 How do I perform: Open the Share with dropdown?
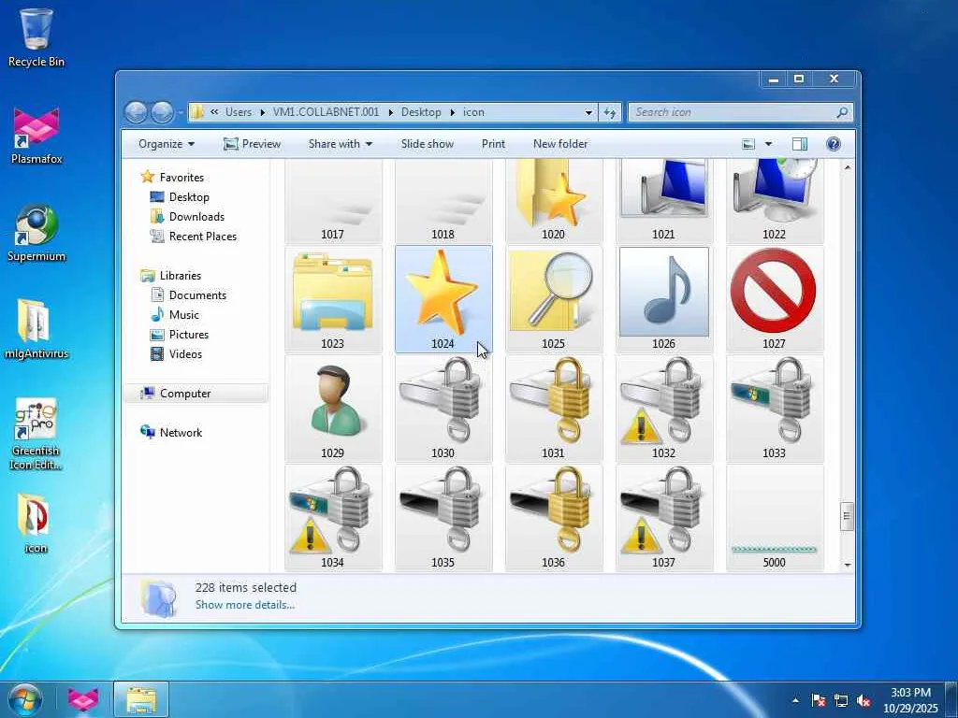(x=341, y=144)
